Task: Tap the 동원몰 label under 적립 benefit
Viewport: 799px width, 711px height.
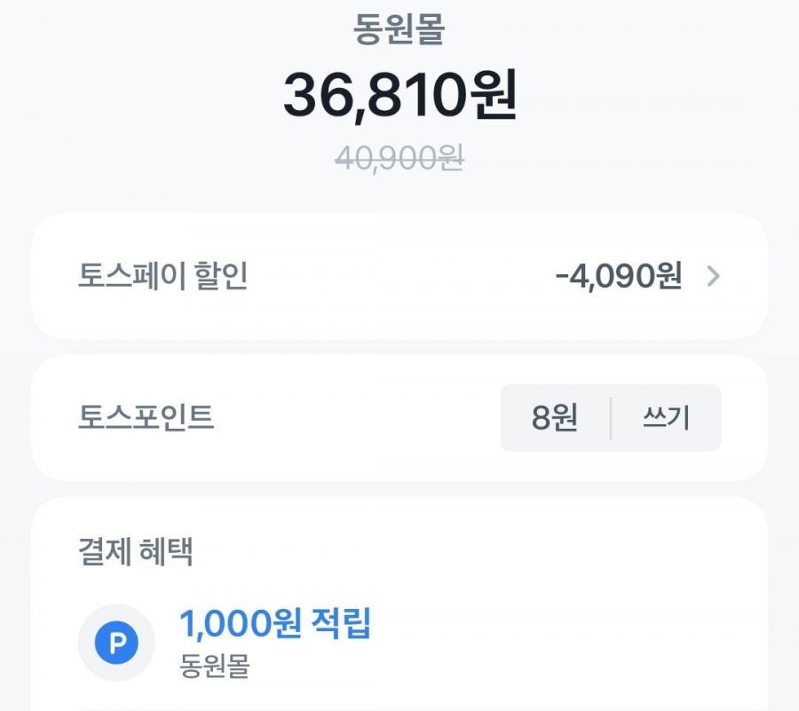Action: point(215,667)
